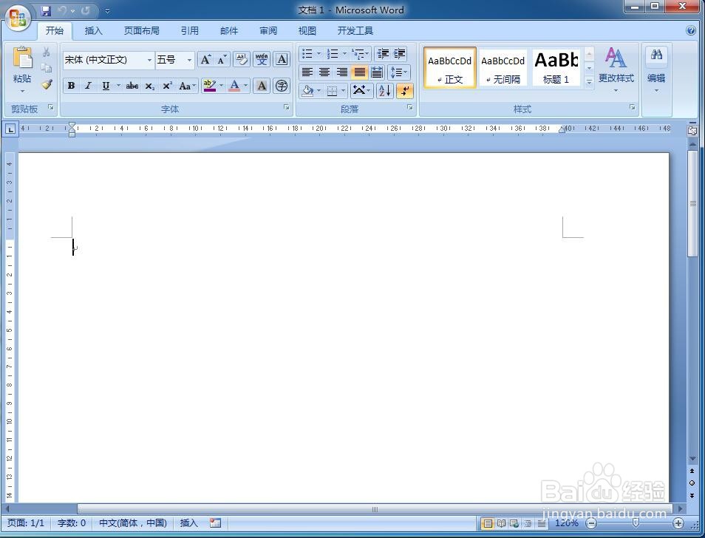Open the phonetic guide (wén) tool

coord(262,59)
